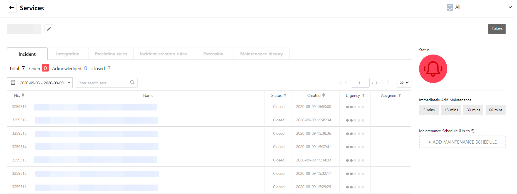Viewport: 517px width, 194px height.
Task: Select incident row number 3259317
Action: pyautogui.click(x=19, y=107)
